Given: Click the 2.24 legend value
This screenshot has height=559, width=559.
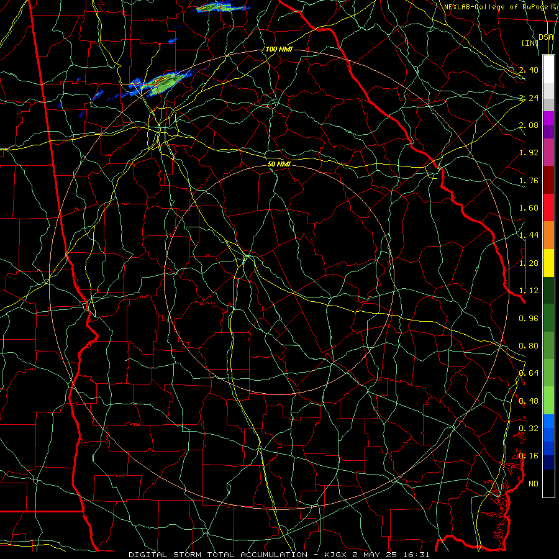Looking at the screenshot, I should point(529,98).
